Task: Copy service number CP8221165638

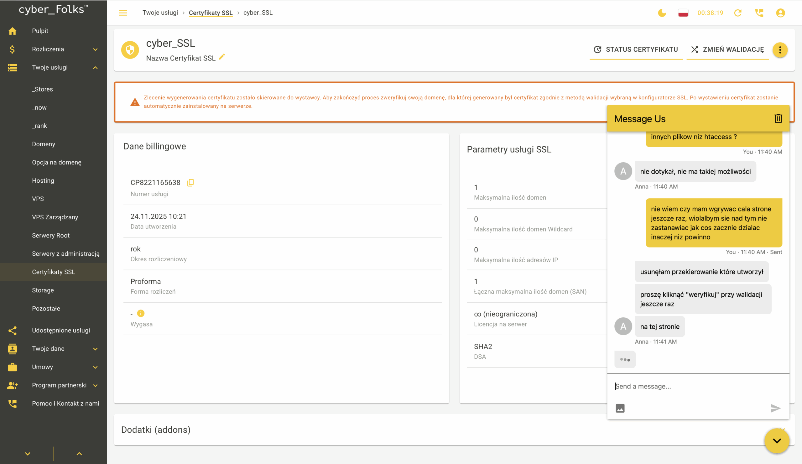Action: (x=190, y=182)
